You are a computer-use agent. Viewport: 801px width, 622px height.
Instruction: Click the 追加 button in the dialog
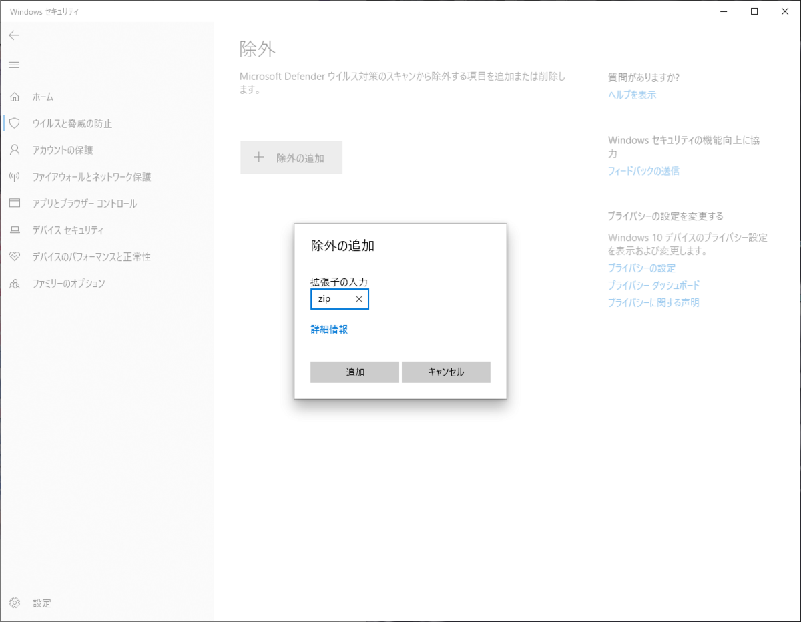(354, 372)
